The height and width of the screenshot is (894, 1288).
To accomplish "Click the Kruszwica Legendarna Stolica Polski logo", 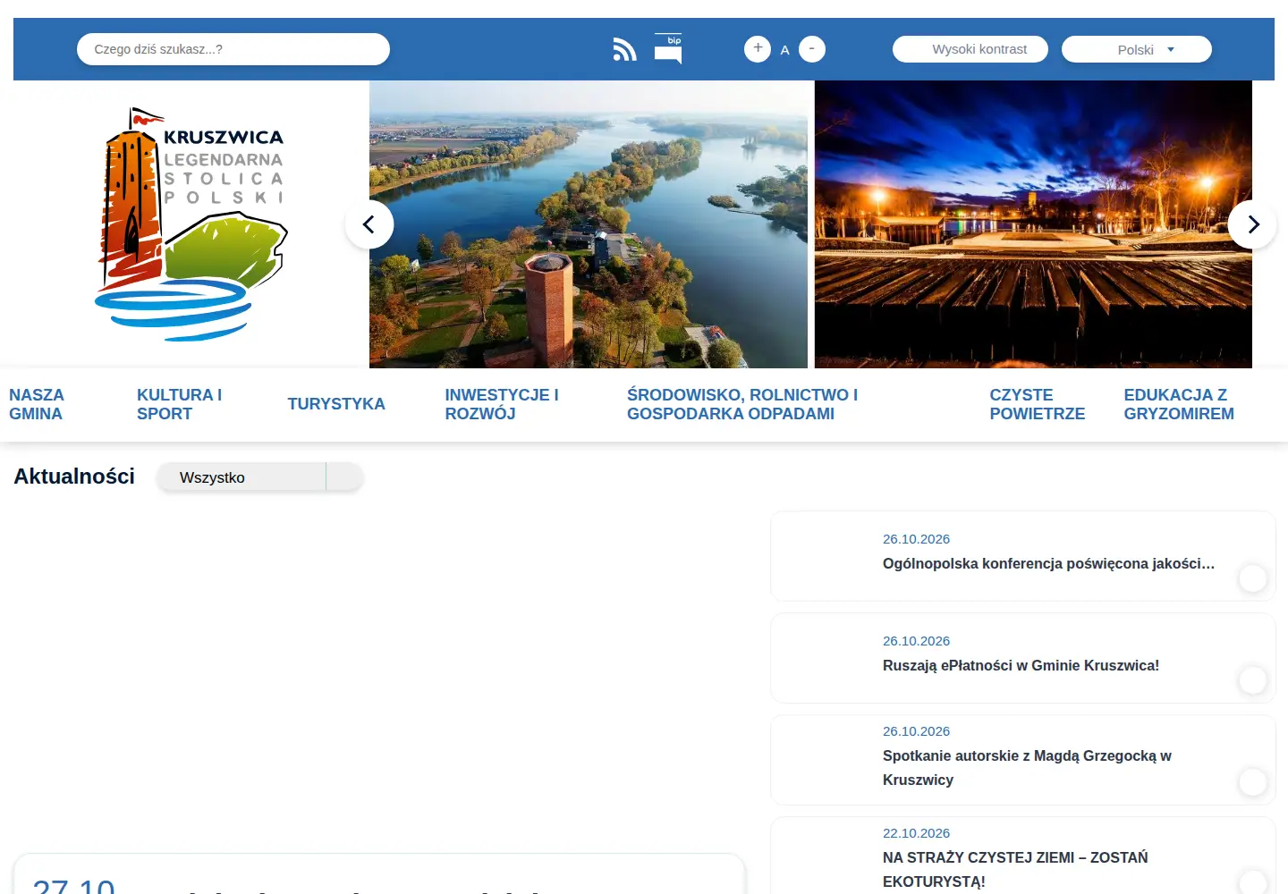I will [x=191, y=224].
